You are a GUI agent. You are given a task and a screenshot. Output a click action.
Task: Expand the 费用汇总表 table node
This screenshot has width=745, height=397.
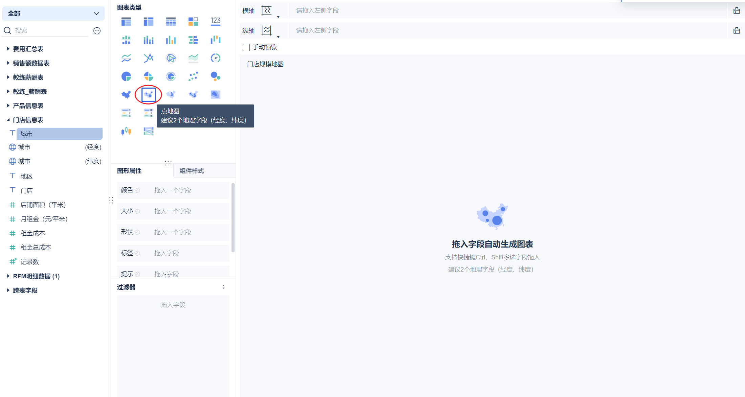pos(8,49)
